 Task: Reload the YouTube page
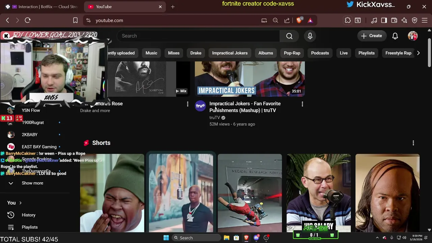[28, 20]
